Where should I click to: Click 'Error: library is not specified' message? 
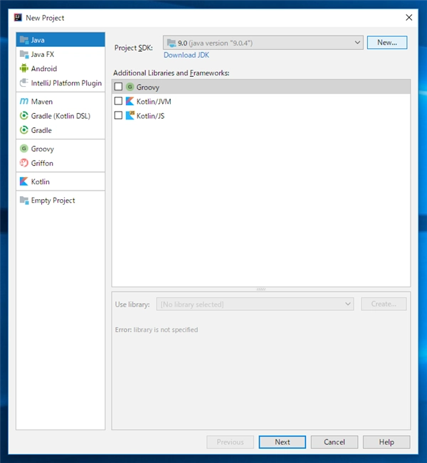coord(157,329)
